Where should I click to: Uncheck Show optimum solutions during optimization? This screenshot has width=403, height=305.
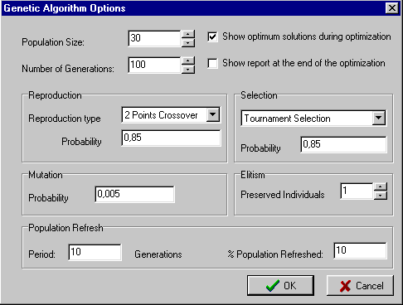click(212, 36)
